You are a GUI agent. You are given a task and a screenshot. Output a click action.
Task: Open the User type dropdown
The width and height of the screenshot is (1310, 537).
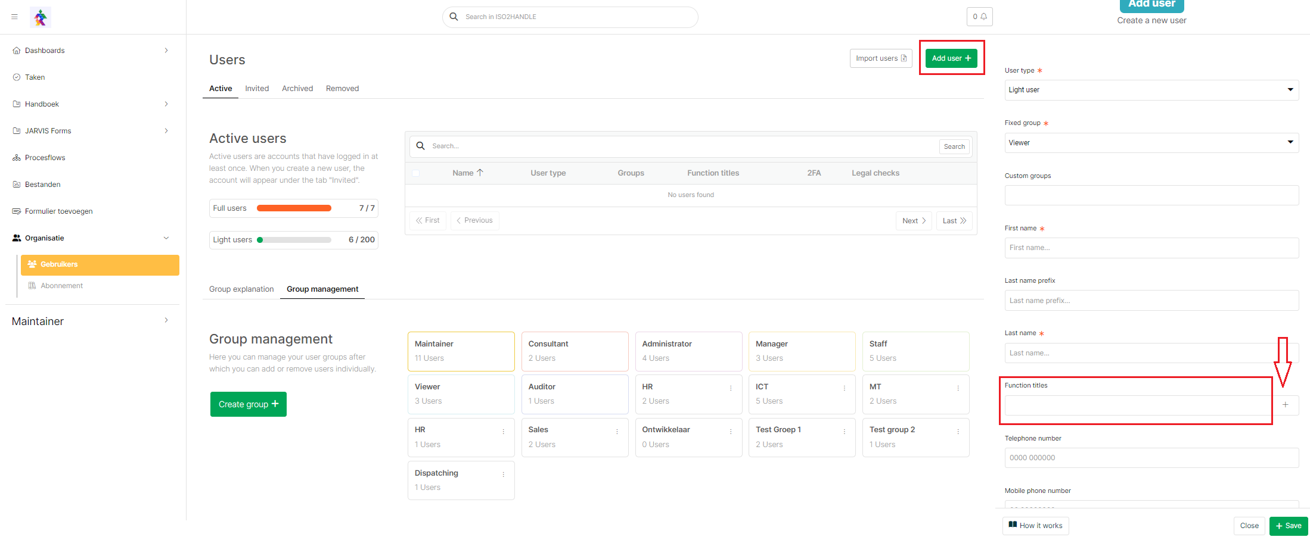(1151, 90)
